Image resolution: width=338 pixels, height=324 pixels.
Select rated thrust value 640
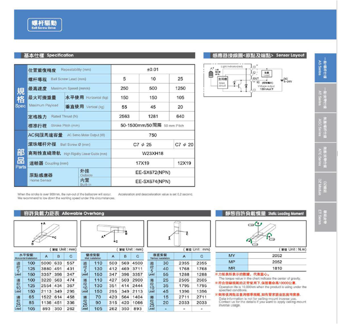coord(180,116)
